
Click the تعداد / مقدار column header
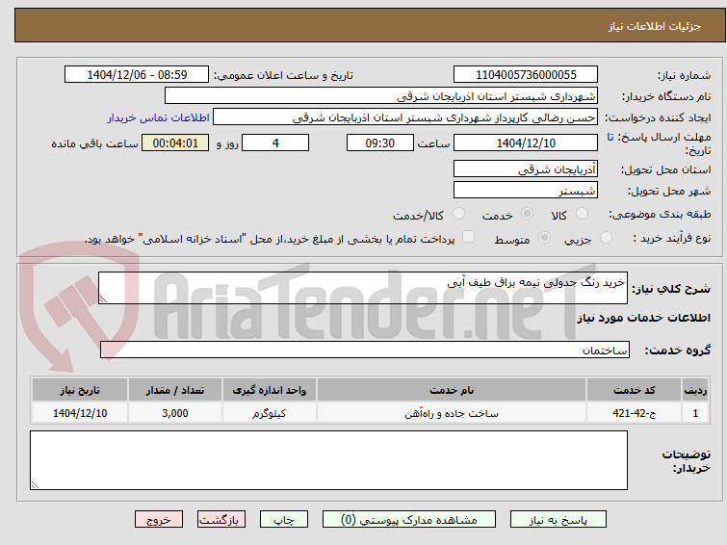click(175, 390)
